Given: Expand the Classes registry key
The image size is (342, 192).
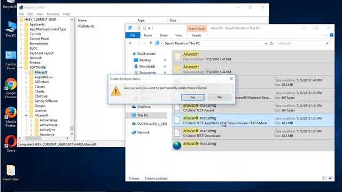Looking at the screenshot, I should click(26, 86).
